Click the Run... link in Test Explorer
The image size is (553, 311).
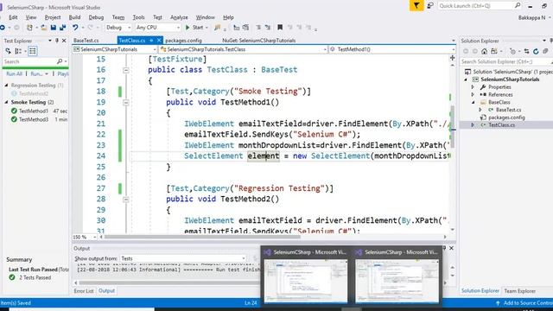pyautogui.click(x=36, y=73)
